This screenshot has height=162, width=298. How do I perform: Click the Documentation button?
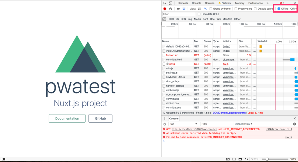point(67,118)
